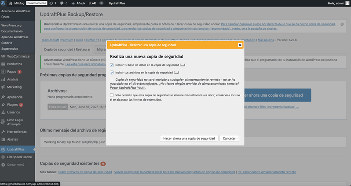
Task: Open the TeamUpdraft link
Action: [x=50, y=40]
